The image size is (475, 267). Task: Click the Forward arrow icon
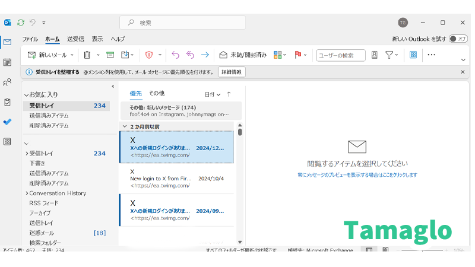click(205, 55)
